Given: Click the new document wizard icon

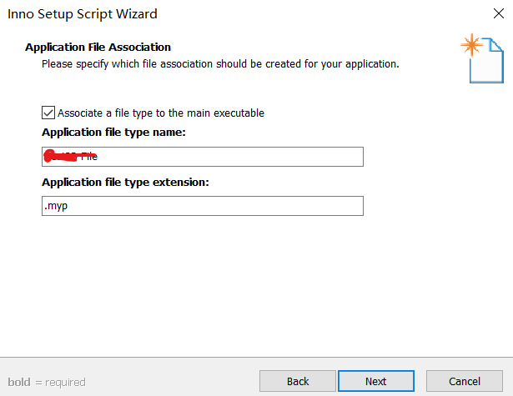Looking at the screenshot, I should click(482, 58).
